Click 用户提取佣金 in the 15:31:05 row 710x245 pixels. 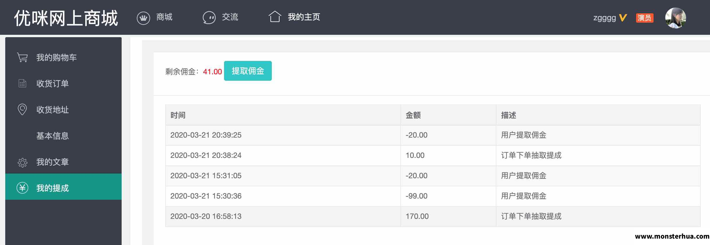tap(524, 176)
